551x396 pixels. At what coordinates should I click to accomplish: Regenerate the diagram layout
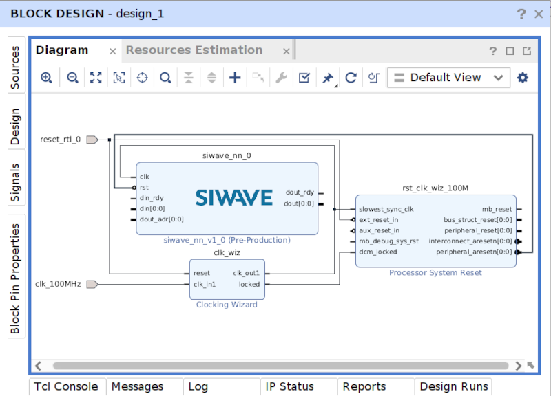click(x=351, y=77)
